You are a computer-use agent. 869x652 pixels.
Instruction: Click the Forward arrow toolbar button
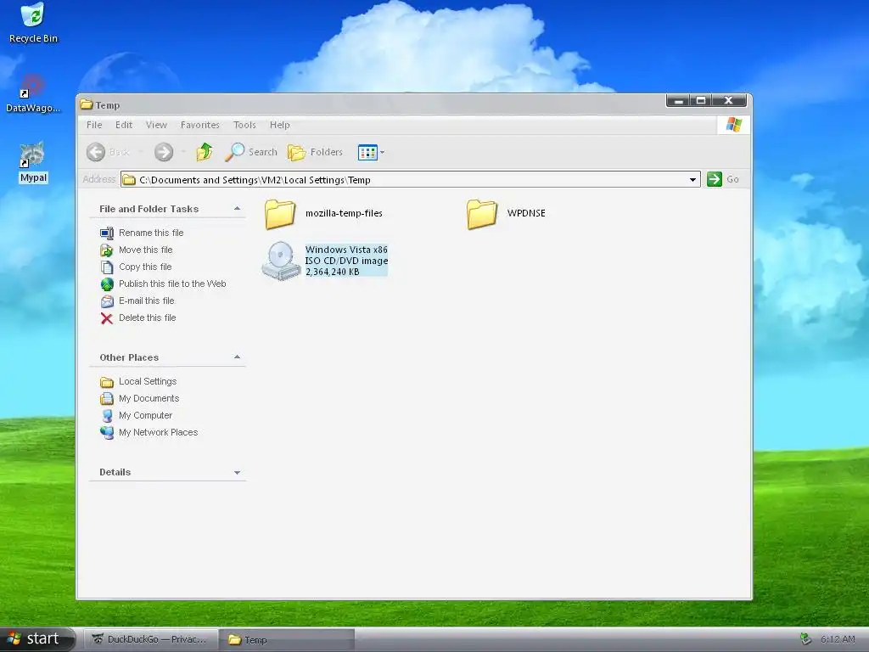tap(164, 152)
